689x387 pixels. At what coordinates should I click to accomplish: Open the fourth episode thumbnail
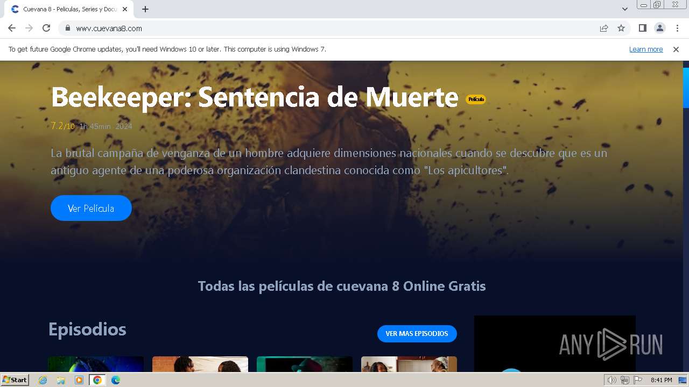point(409,364)
